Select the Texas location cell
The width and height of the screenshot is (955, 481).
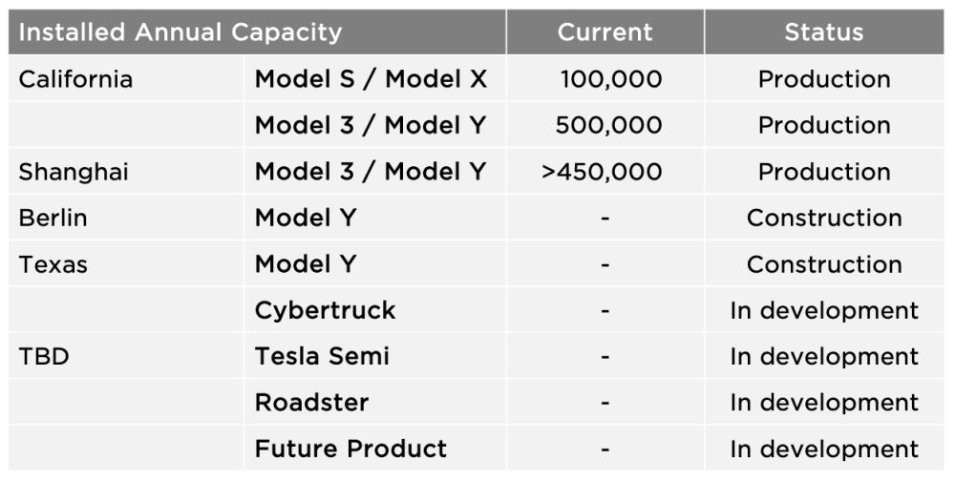(53, 264)
